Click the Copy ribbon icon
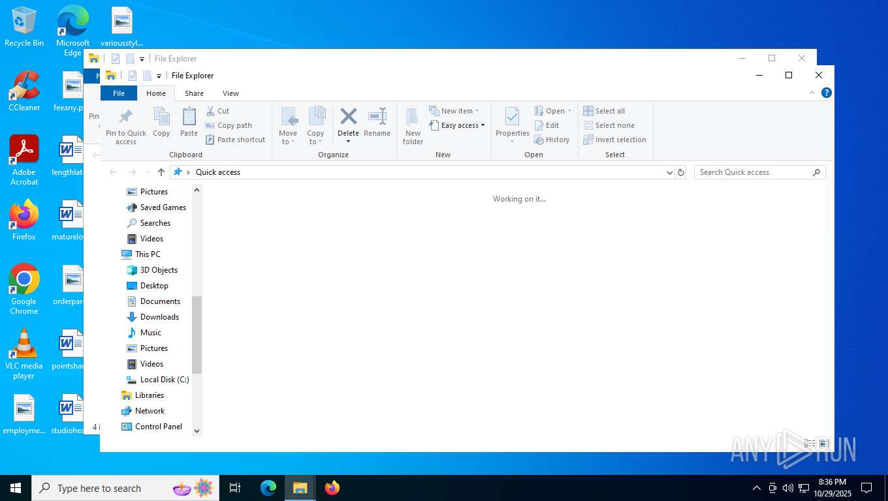Image resolution: width=888 pixels, height=501 pixels. tap(161, 117)
